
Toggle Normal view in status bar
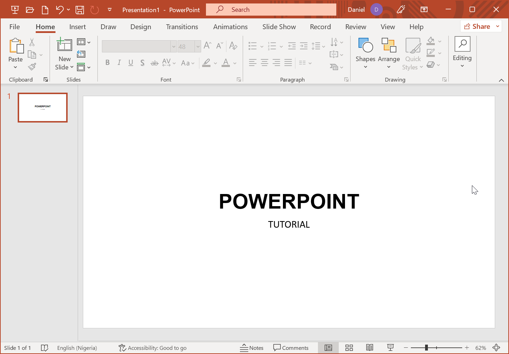[x=328, y=348]
